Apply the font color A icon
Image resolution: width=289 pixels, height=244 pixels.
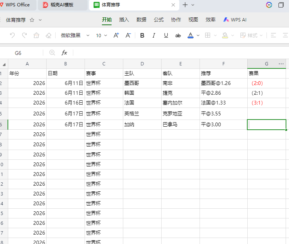191,35
